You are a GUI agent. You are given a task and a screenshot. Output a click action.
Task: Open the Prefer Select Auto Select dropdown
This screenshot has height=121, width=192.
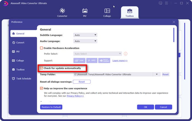click(x=98, y=54)
